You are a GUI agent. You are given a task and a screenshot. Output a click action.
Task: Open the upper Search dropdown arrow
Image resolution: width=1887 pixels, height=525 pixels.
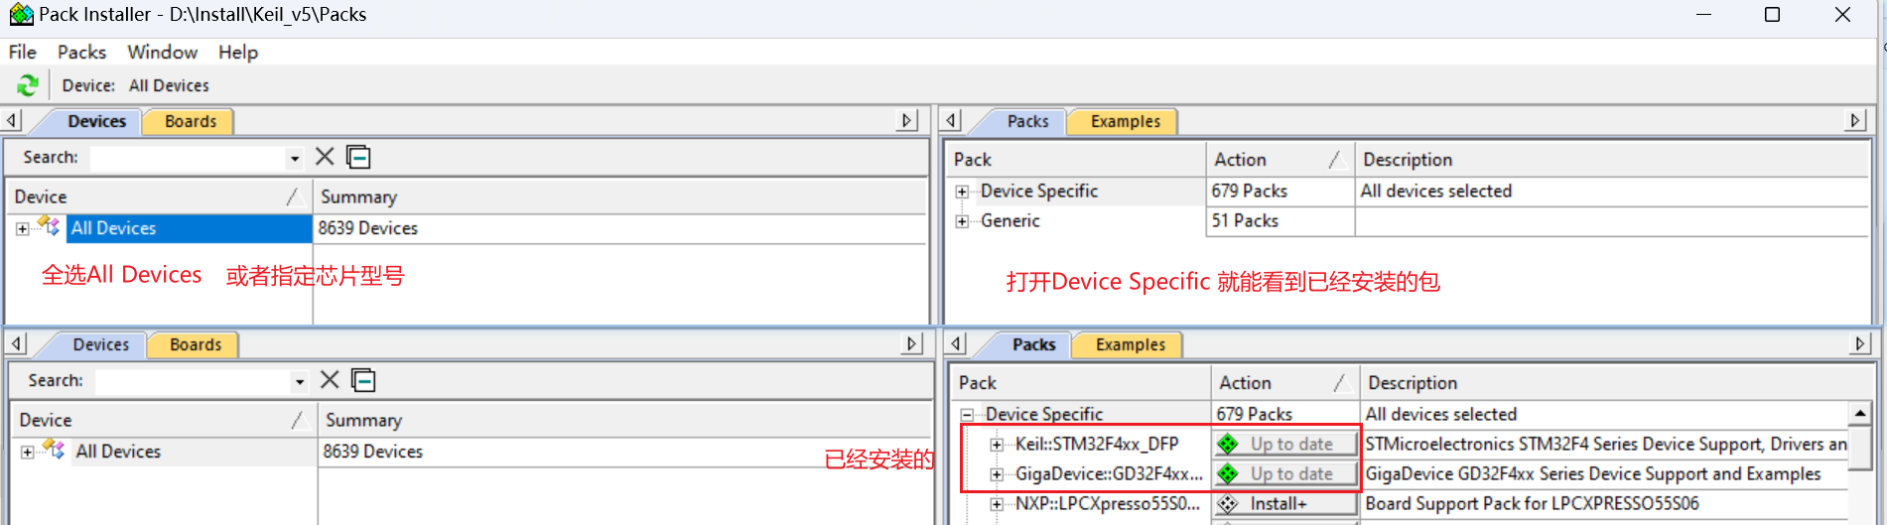coord(295,158)
